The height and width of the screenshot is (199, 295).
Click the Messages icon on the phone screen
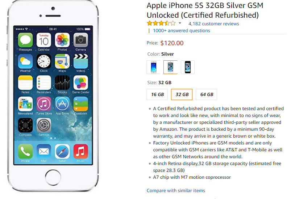[25, 40]
